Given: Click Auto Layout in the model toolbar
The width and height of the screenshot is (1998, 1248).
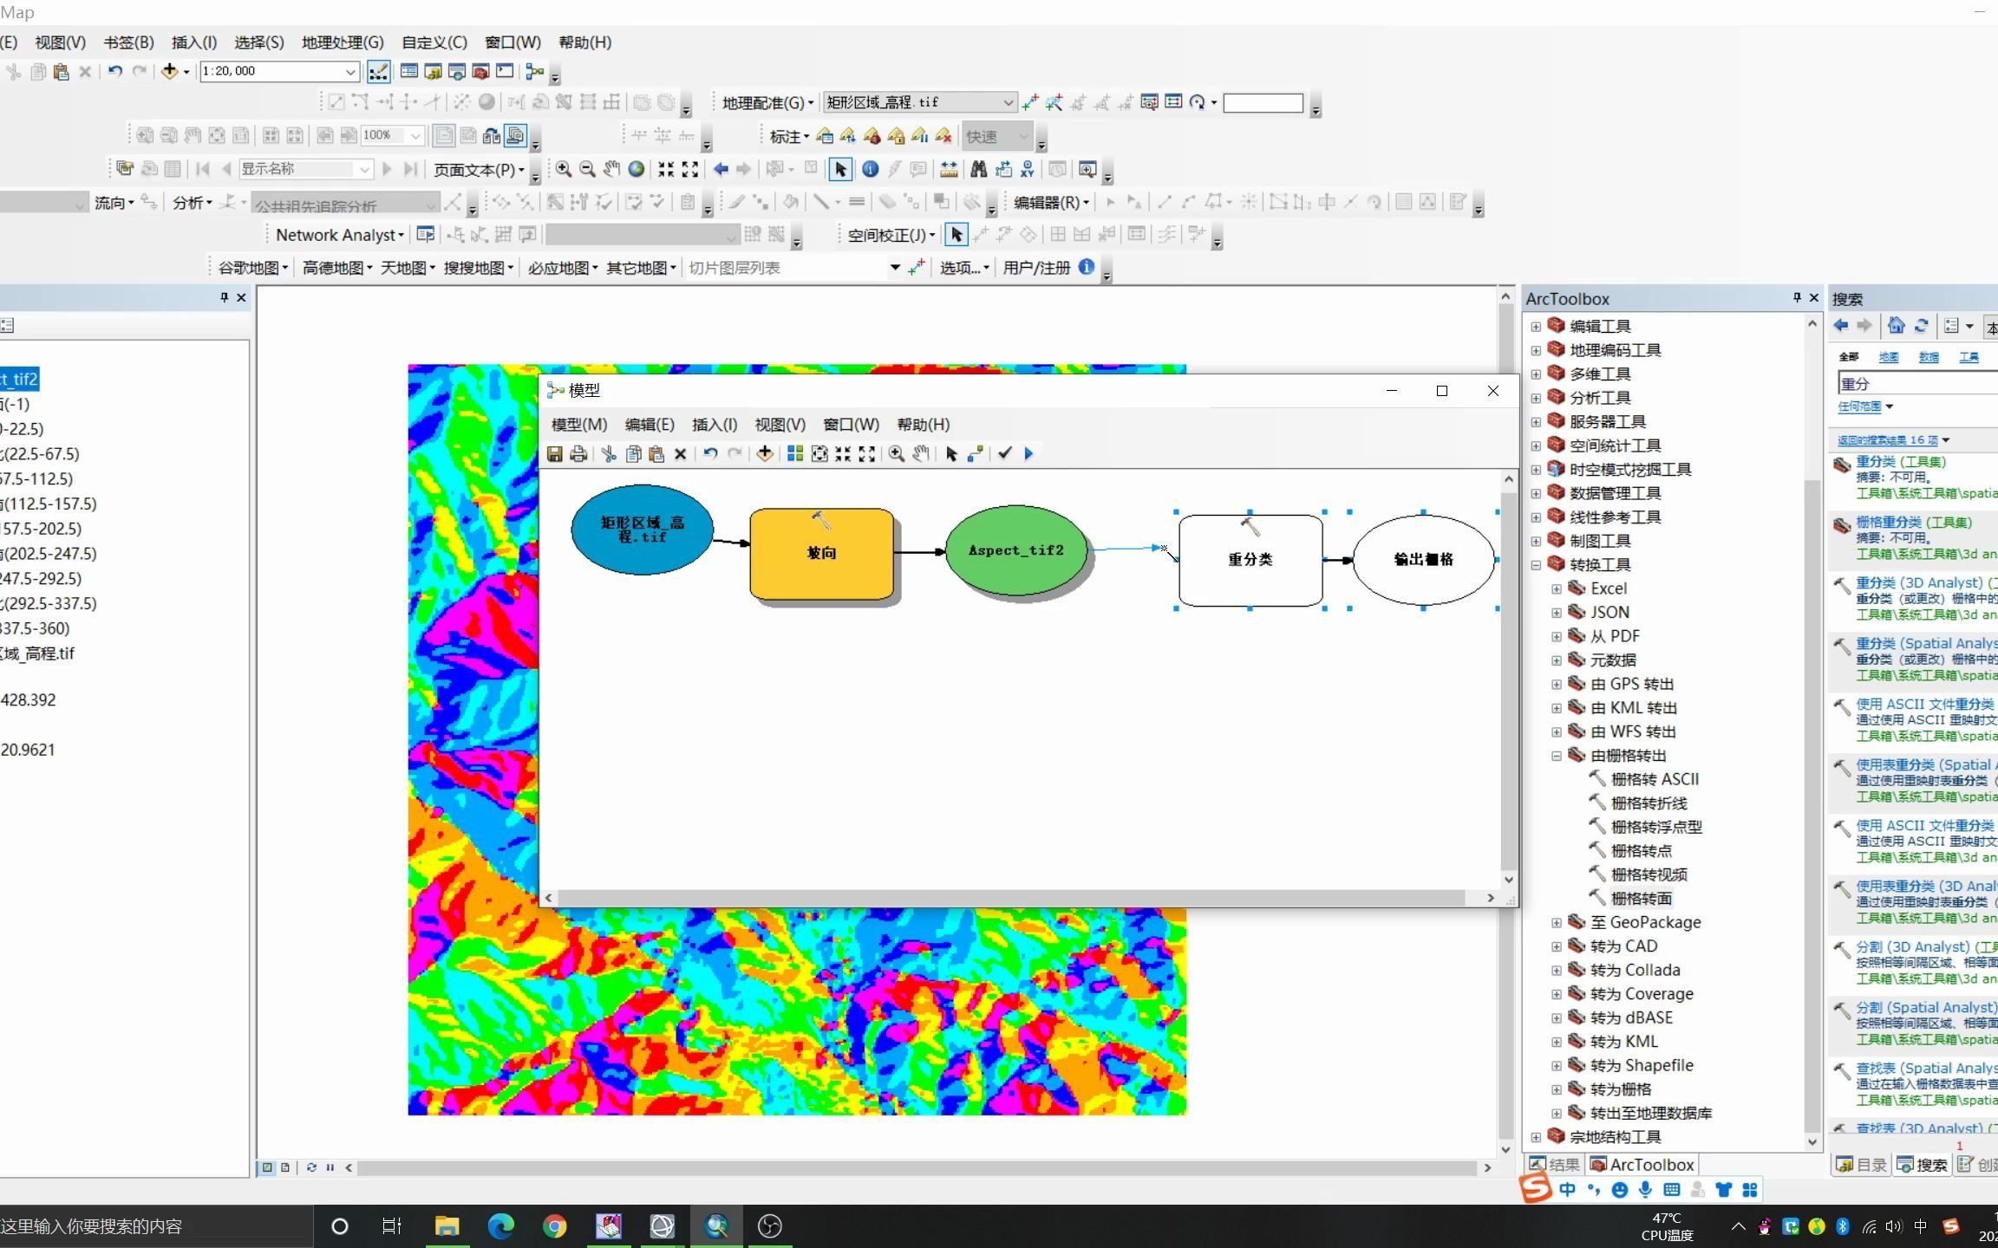Looking at the screenshot, I should click(795, 454).
